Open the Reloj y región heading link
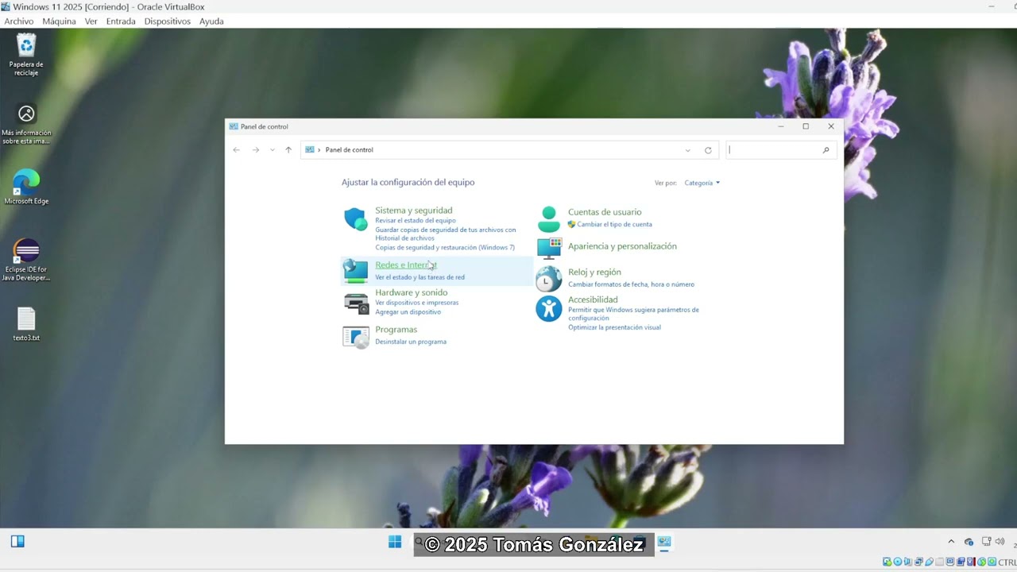Viewport: 1017px width, 572px height. (x=594, y=272)
